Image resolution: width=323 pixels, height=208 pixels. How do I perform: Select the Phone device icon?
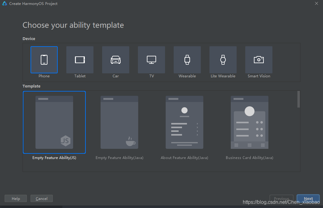pyautogui.click(x=44, y=60)
